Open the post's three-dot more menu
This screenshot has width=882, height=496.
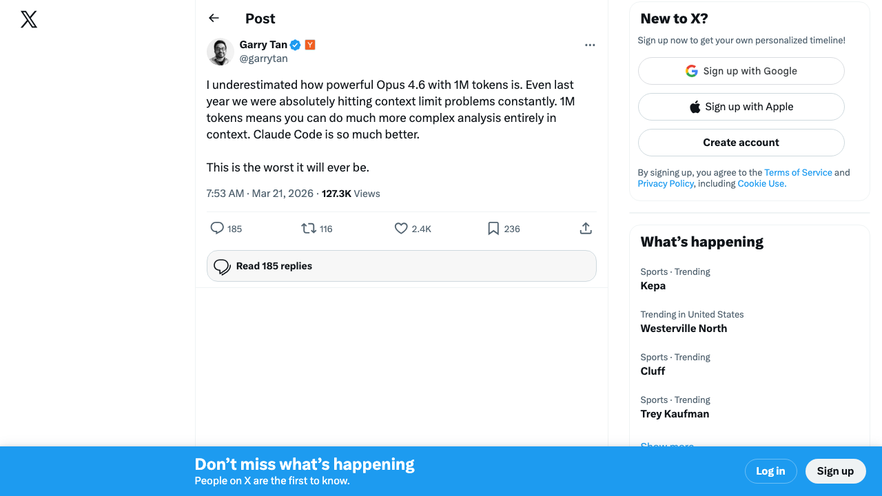click(589, 45)
